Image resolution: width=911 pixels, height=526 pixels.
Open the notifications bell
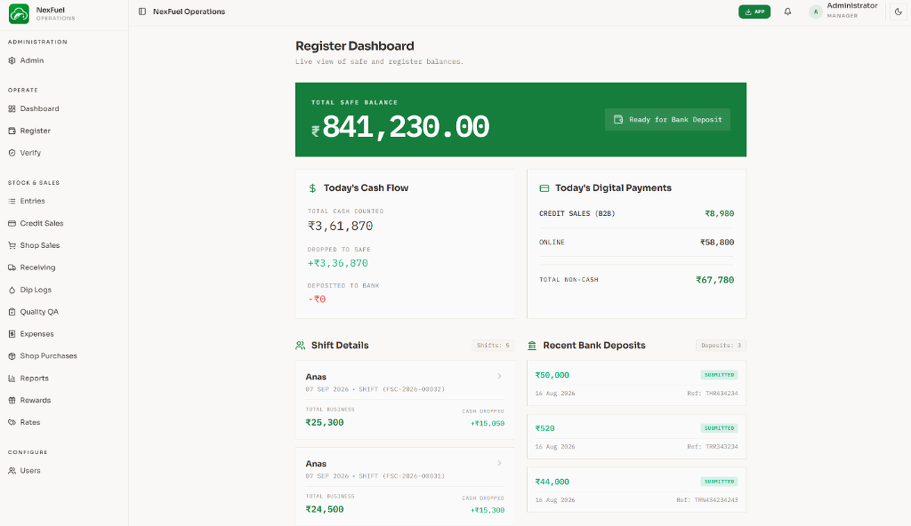tap(788, 12)
